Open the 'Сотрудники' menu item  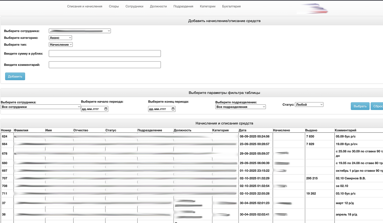coord(134,6)
